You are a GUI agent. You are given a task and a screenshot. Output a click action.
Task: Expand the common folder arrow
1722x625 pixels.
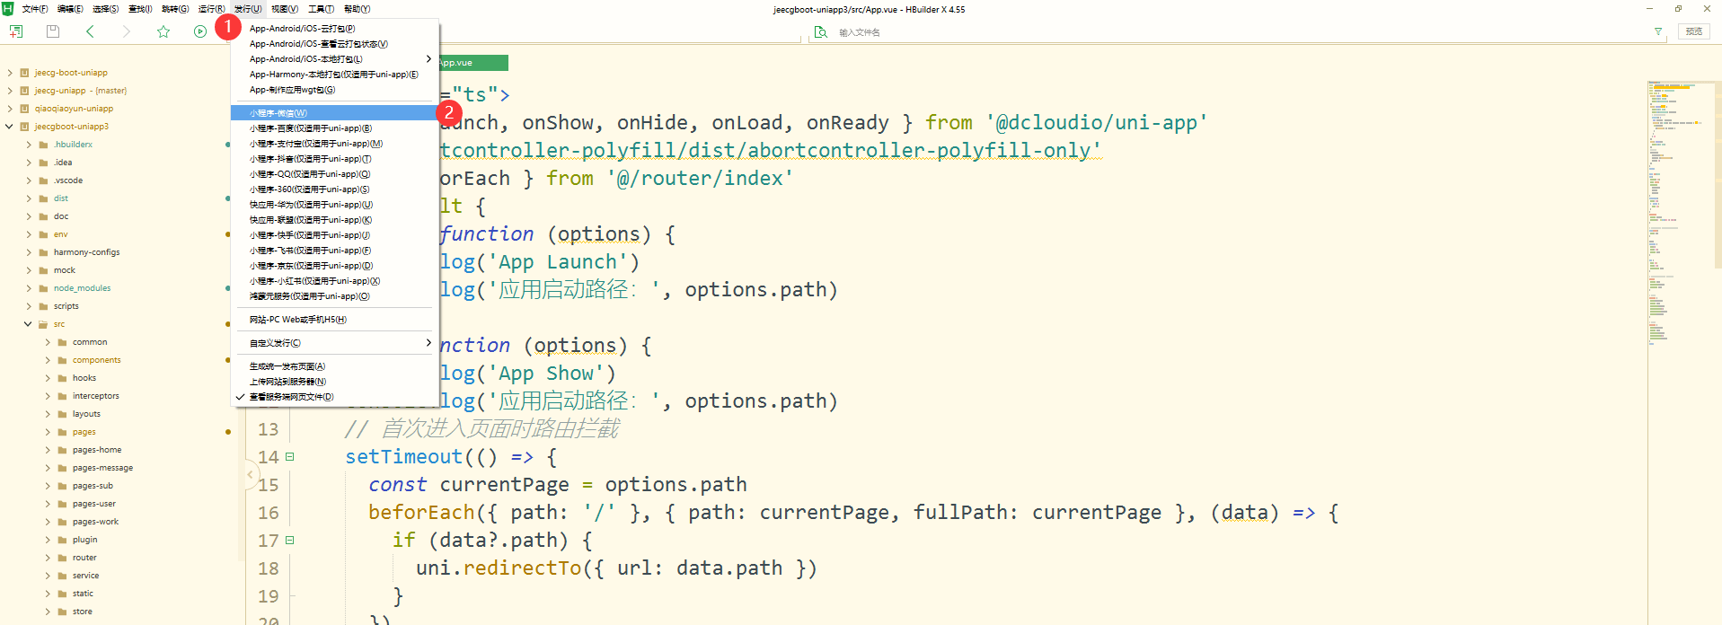(48, 342)
